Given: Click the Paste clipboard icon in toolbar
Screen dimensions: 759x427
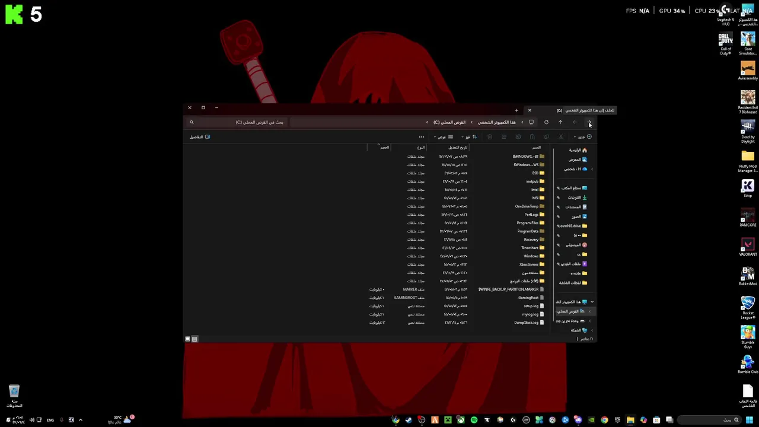Looking at the screenshot, I should 532,137.
